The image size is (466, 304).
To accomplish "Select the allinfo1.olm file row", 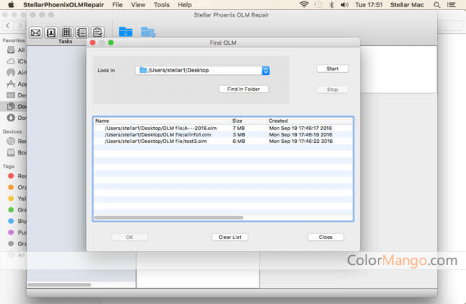I will (223, 134).
